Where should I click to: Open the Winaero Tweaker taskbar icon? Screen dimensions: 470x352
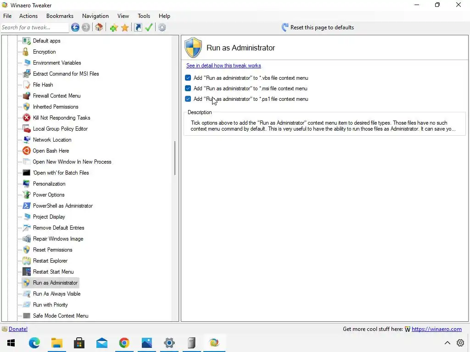tap(214, 343)
